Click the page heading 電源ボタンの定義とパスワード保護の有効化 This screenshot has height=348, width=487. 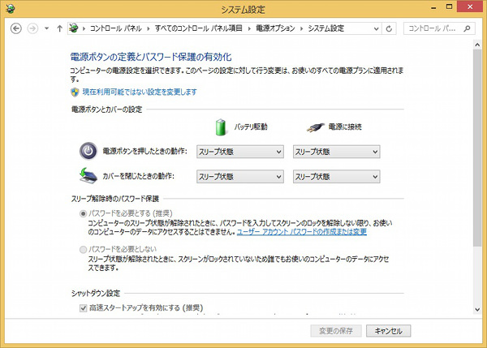151,57
